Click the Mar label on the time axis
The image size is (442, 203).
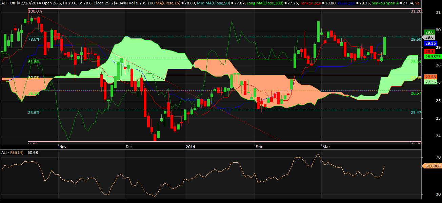point(326,147)
